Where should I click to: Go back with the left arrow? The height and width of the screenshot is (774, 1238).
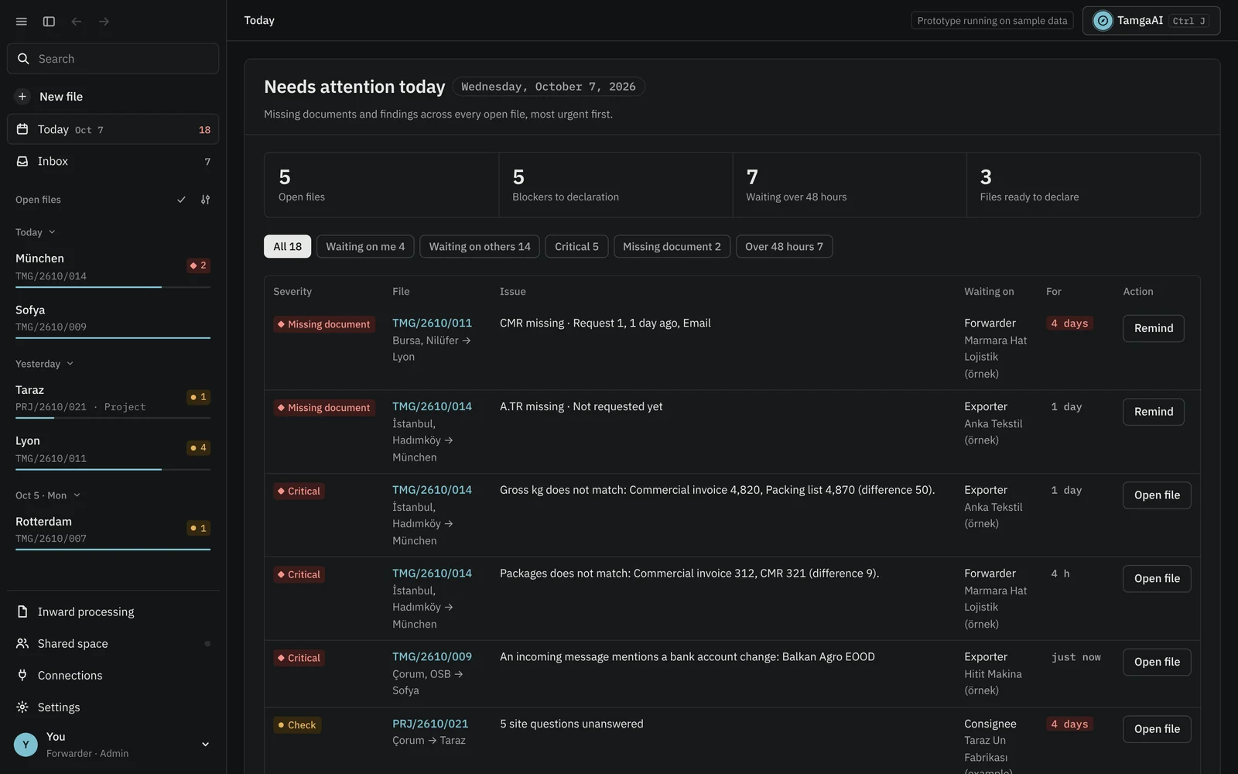coord(77,22)
